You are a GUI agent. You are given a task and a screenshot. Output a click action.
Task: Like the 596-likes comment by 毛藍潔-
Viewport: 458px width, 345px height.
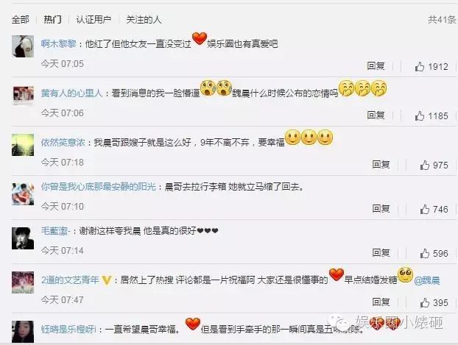click(x=425, y=253)
